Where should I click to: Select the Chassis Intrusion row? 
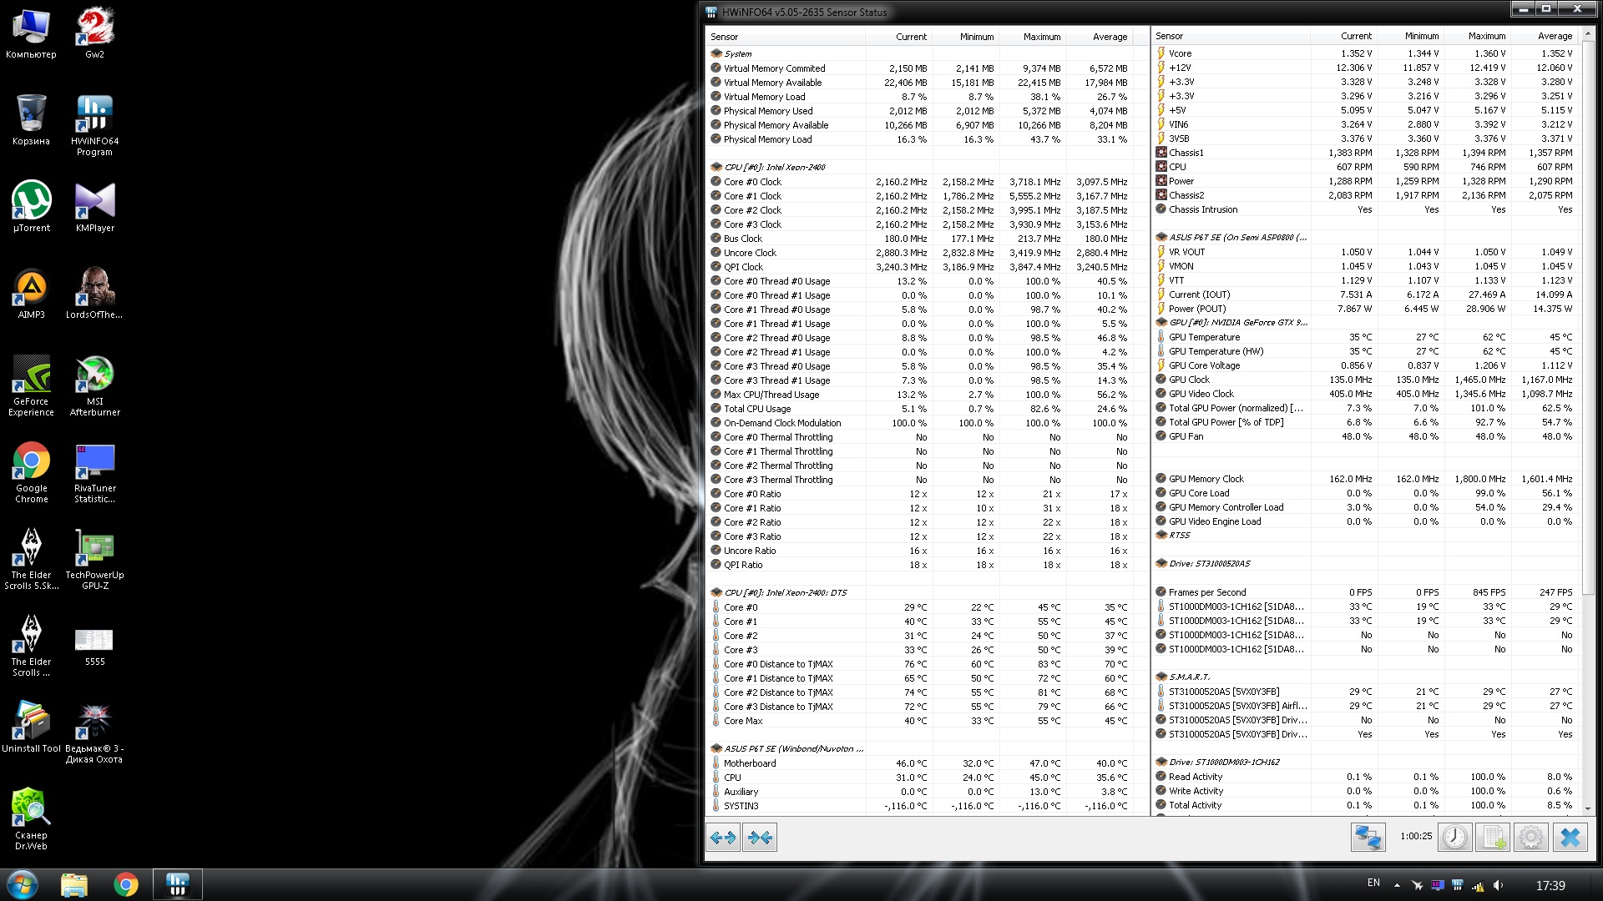(x=1365, y=209)
